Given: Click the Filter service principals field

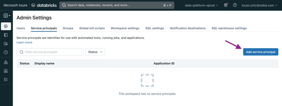Looking at the screenshot, I should [x=50, y=52].
